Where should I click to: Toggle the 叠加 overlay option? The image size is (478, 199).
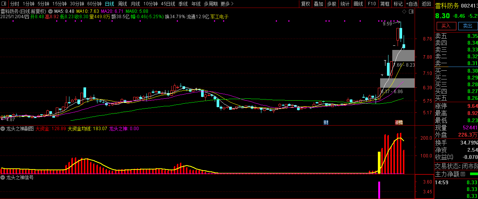pos(318,4)
